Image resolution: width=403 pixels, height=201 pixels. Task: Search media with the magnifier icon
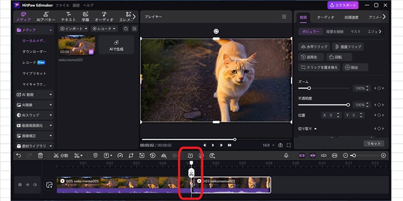tap(125, 29)
